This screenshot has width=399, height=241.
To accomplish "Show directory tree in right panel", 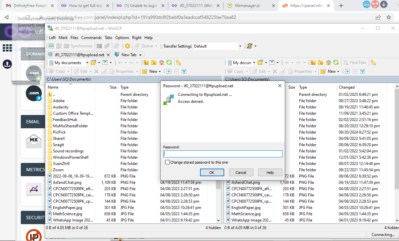I will tap(374, 62).
